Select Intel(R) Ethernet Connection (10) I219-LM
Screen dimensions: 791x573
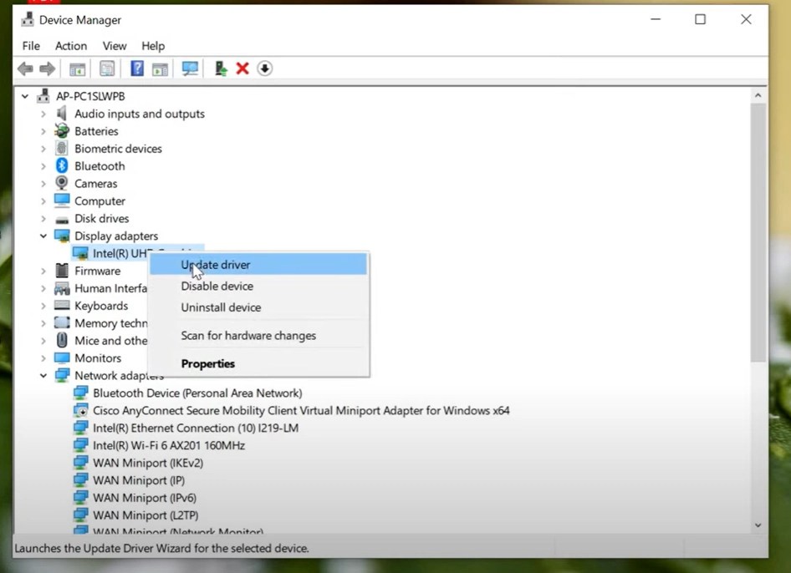click(196, 428)
